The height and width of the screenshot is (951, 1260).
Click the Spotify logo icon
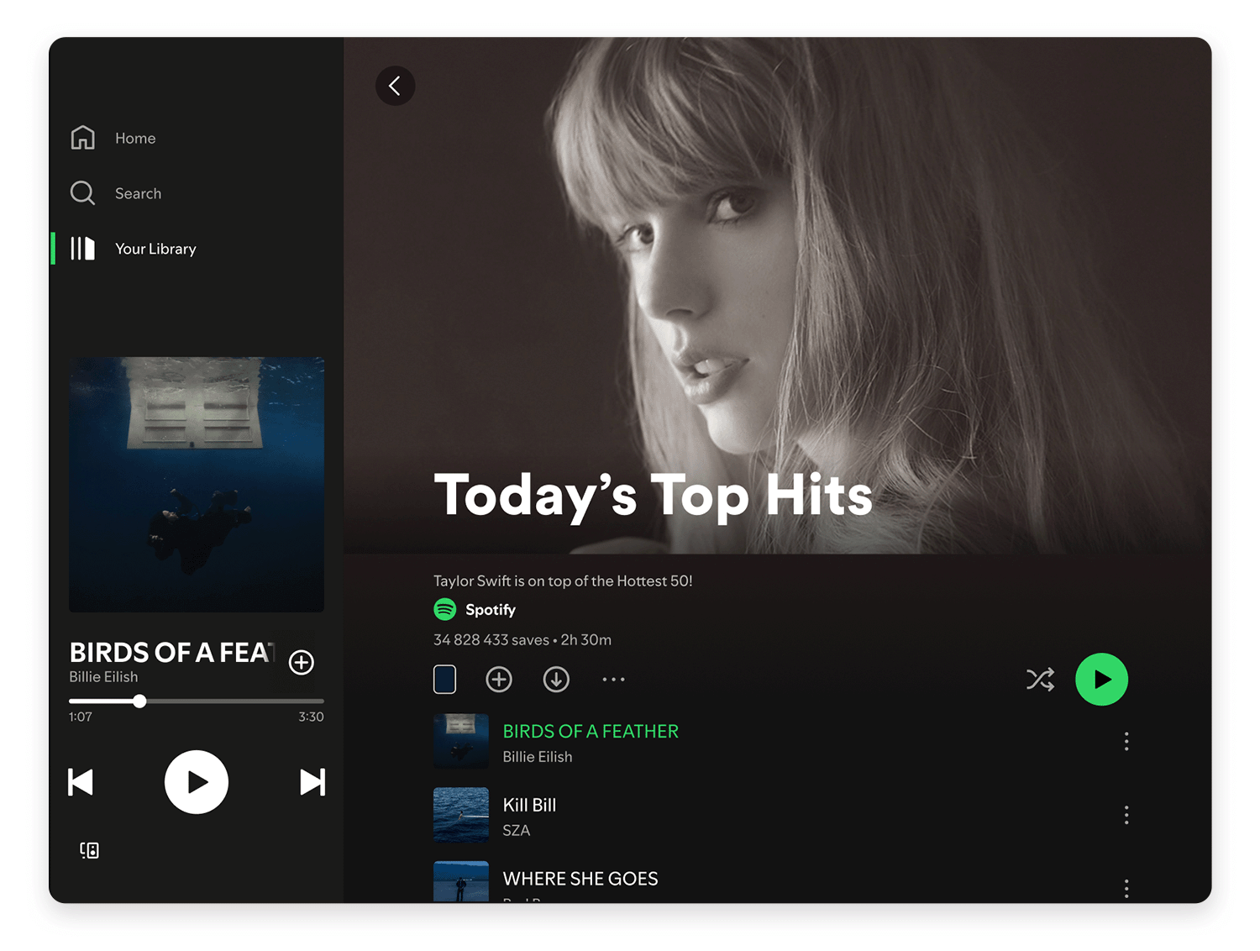[444, 609]
